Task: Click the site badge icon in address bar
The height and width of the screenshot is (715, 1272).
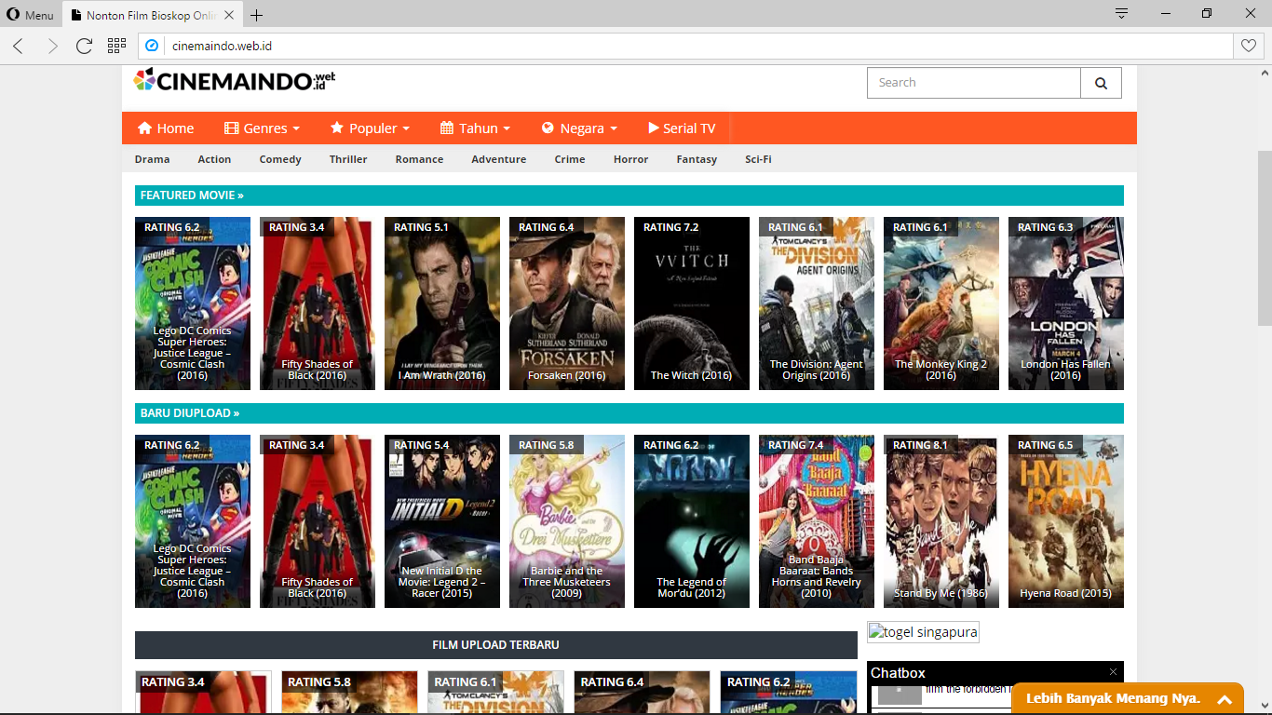Action: [x=152, y=46]
